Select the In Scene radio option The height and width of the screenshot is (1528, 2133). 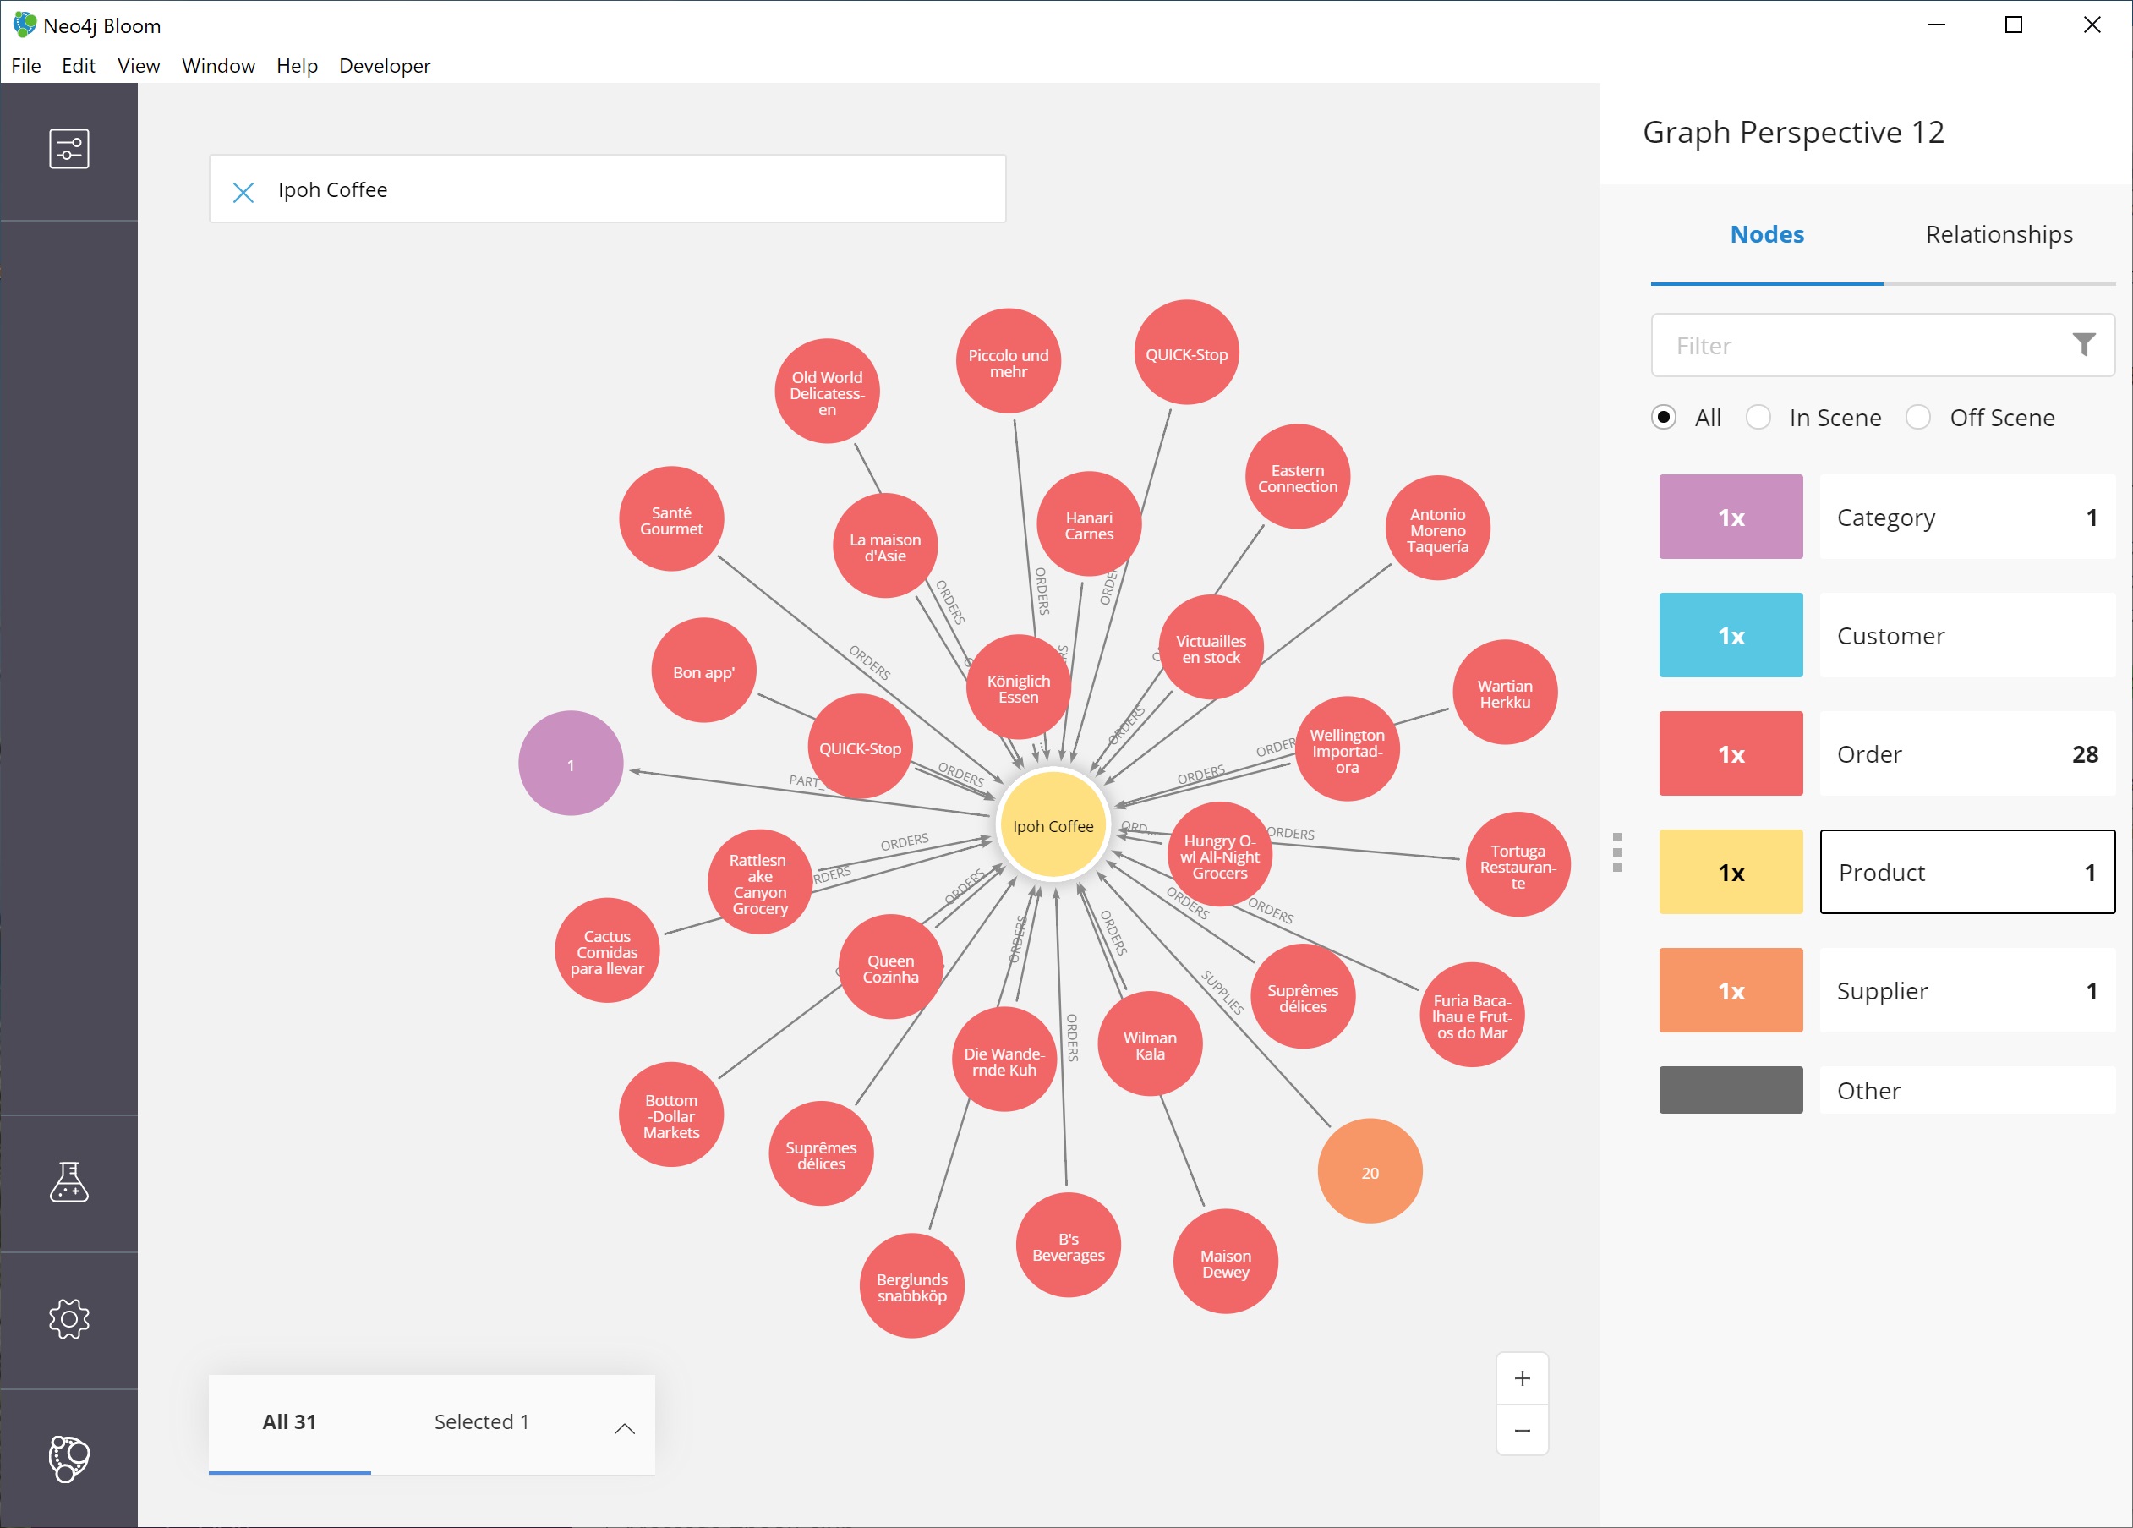click(1758, 417)
